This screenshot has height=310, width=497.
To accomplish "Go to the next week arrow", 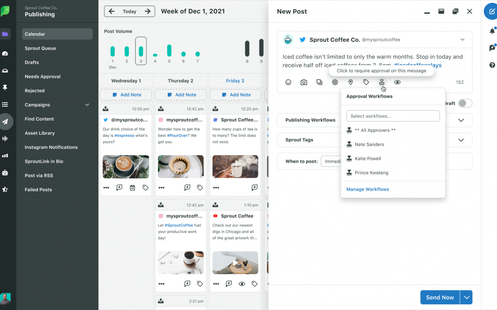I will point(147,11).
